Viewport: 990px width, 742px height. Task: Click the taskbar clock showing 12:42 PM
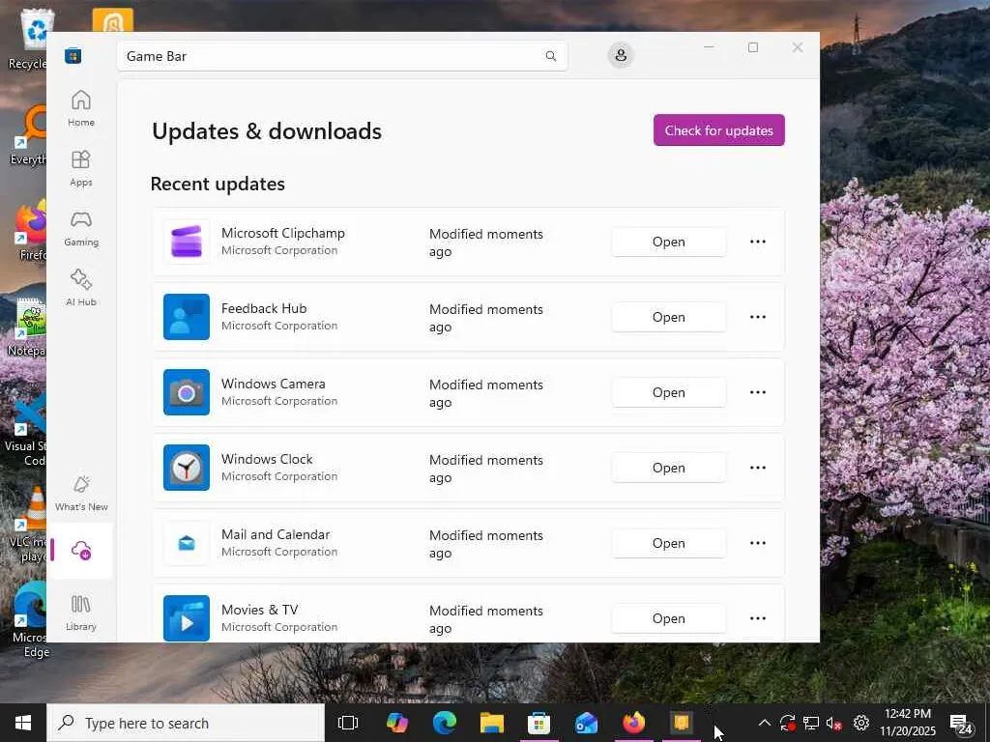coord(907,723)
